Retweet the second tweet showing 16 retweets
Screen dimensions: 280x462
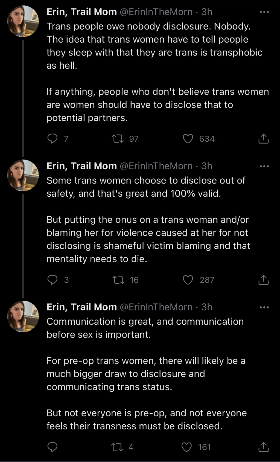click(x=118, y=280)
